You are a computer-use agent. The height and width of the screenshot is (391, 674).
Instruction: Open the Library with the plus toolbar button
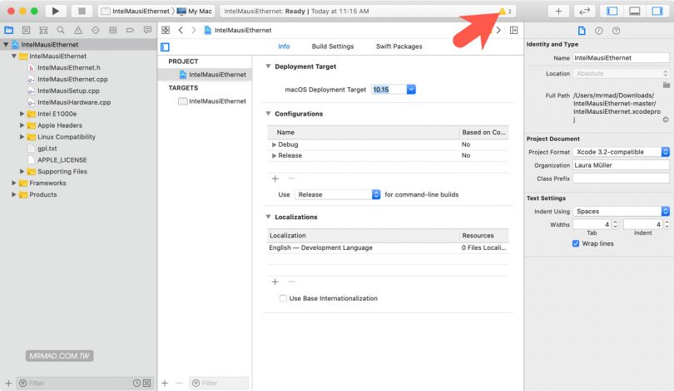pos(558,11)
